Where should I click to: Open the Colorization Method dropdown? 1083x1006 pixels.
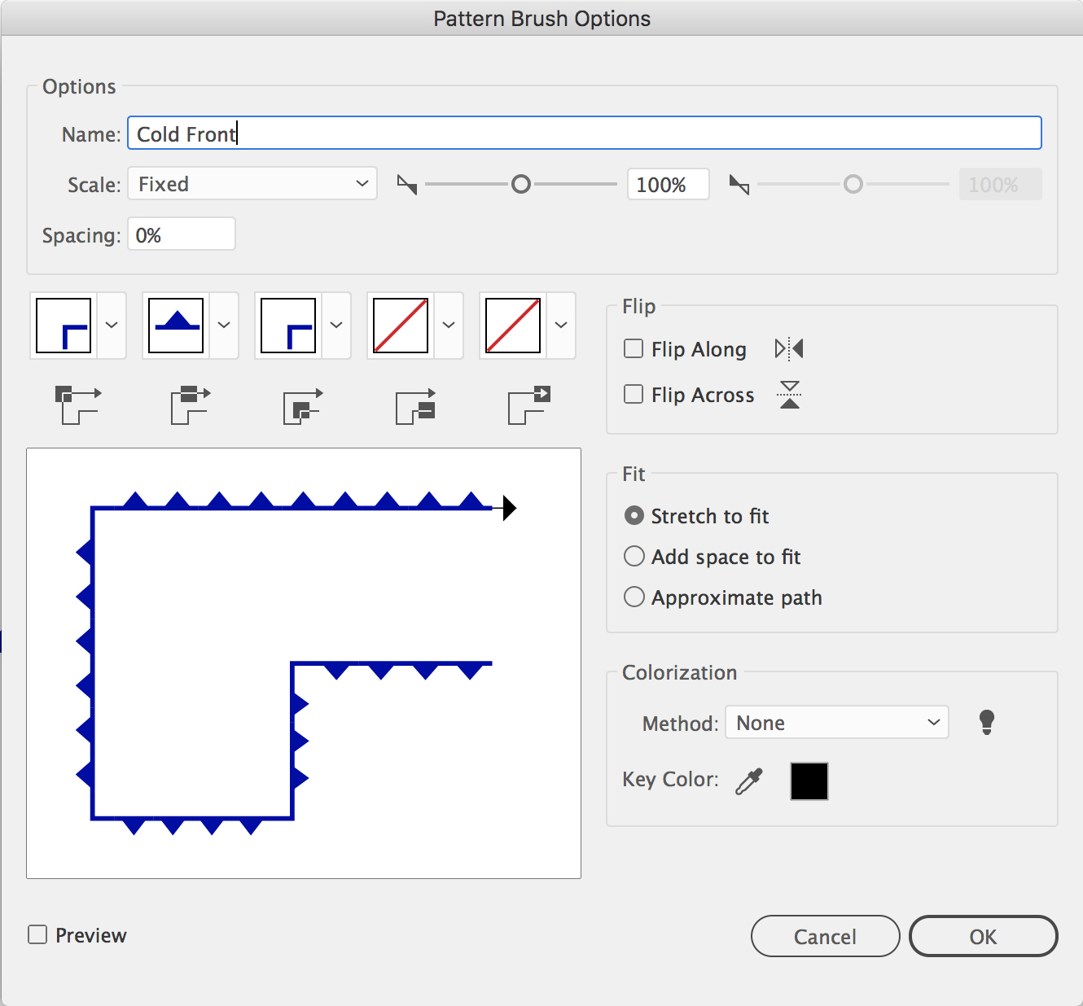(x=837, y=723)
